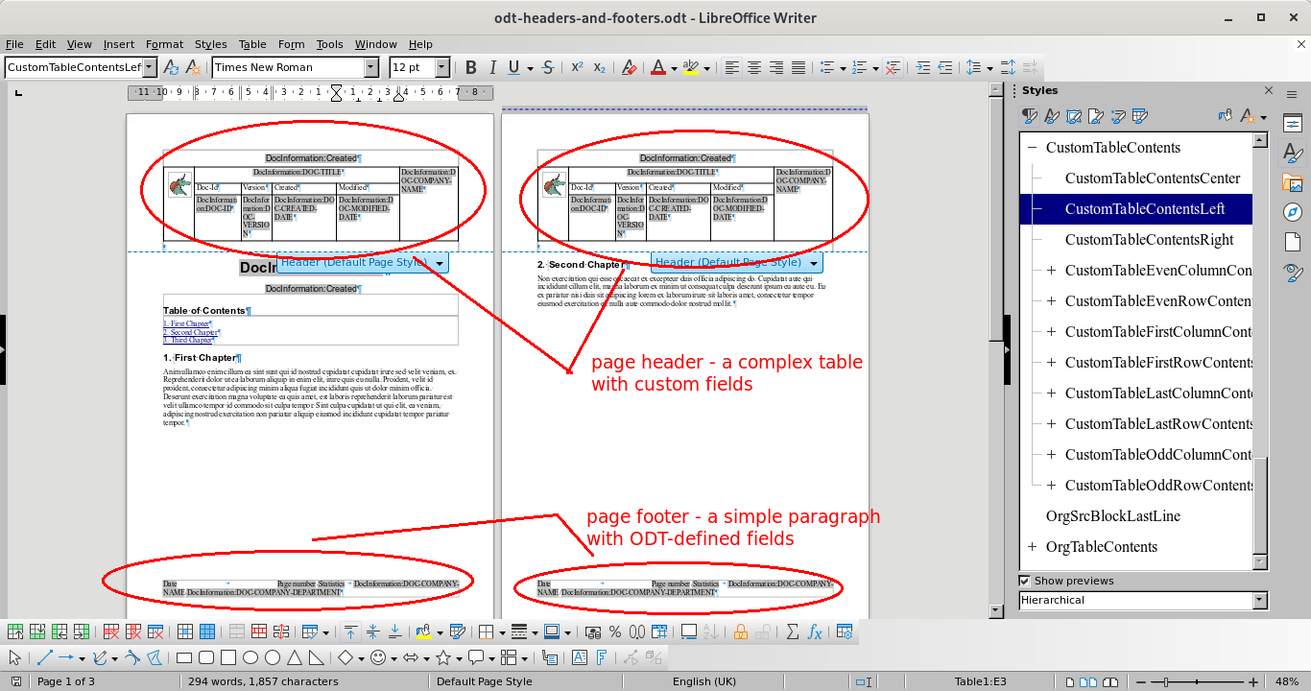The height and width of the screenshot is (691, 1311).
Task: Select the line drawing tool
Action: pos(44,657)
